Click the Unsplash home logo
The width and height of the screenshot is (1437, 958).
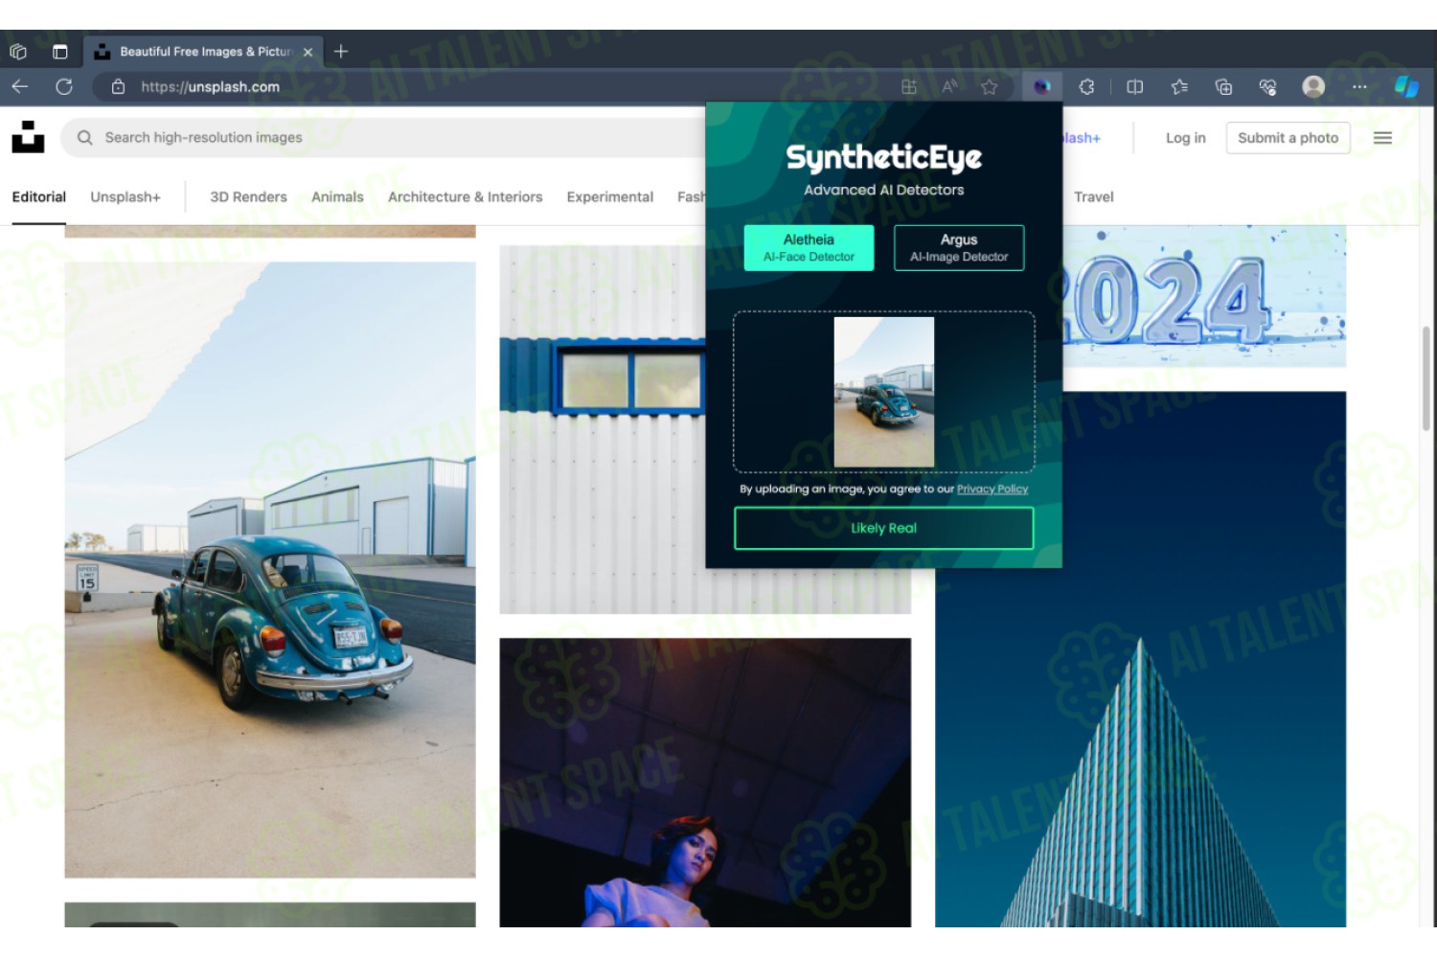coord(28,137)
